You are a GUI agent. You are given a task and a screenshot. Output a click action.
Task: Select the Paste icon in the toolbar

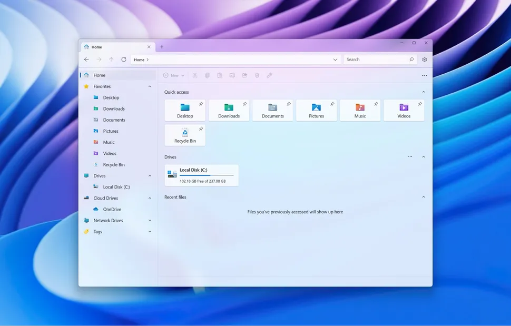220,75
